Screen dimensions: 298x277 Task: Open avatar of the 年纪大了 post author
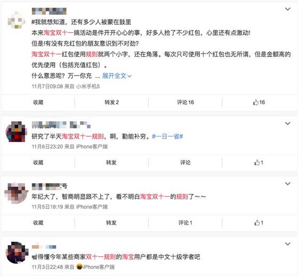(16, 192)
